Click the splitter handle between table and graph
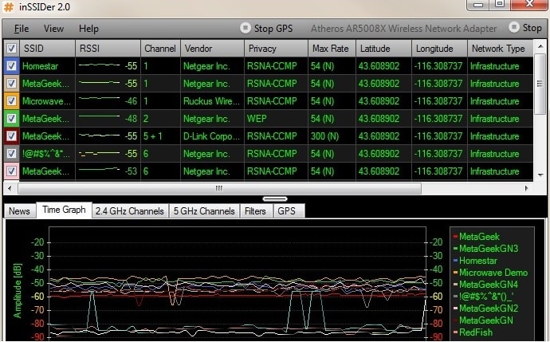 [x=275, y=199]
